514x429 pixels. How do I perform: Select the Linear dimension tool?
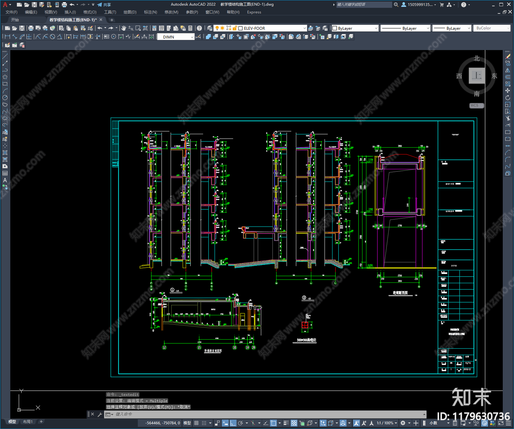(x=7, y=37)
